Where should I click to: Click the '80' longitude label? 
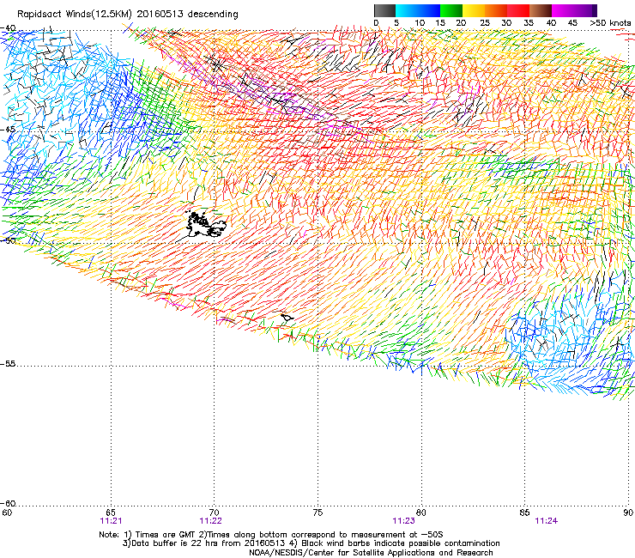click(421, 513)
